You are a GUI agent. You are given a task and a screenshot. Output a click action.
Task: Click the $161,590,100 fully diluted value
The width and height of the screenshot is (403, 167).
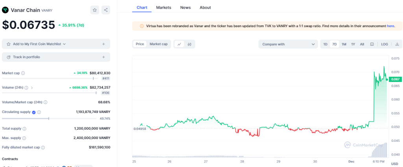(100, 147)
